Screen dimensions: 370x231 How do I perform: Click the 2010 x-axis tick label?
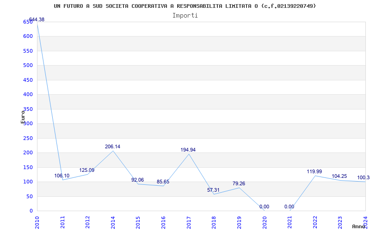coord(37,222)
